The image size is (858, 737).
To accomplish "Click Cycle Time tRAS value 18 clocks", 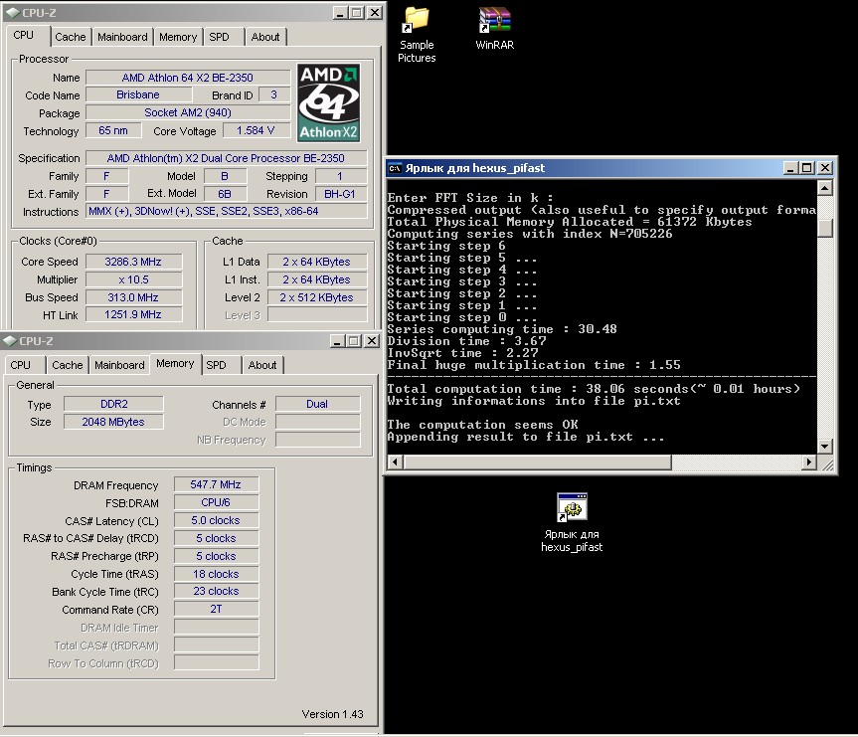I will pos(216,574).
